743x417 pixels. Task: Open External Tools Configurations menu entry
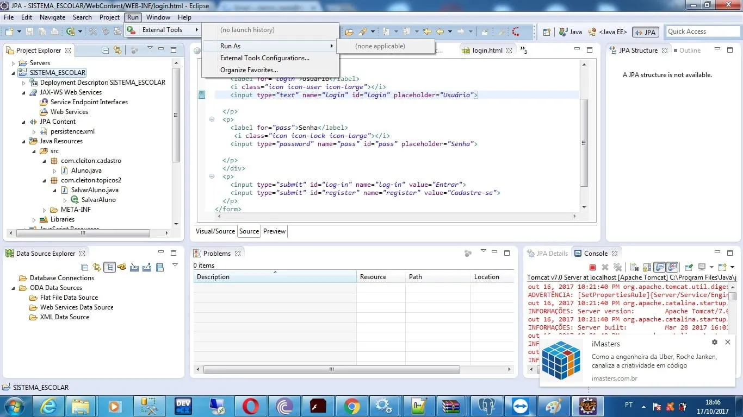coord(264,58)
